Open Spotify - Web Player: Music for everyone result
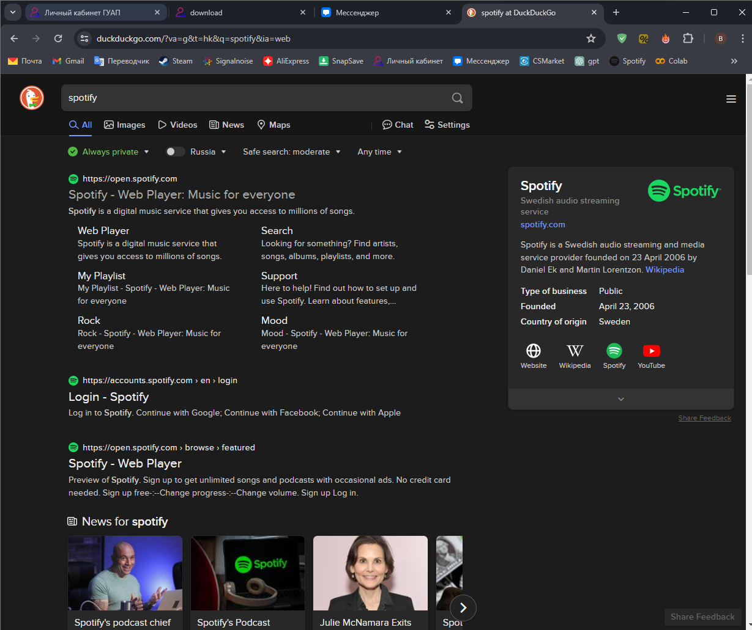Image resolution: width=752 pixels, height=630 pixels. 182,194
